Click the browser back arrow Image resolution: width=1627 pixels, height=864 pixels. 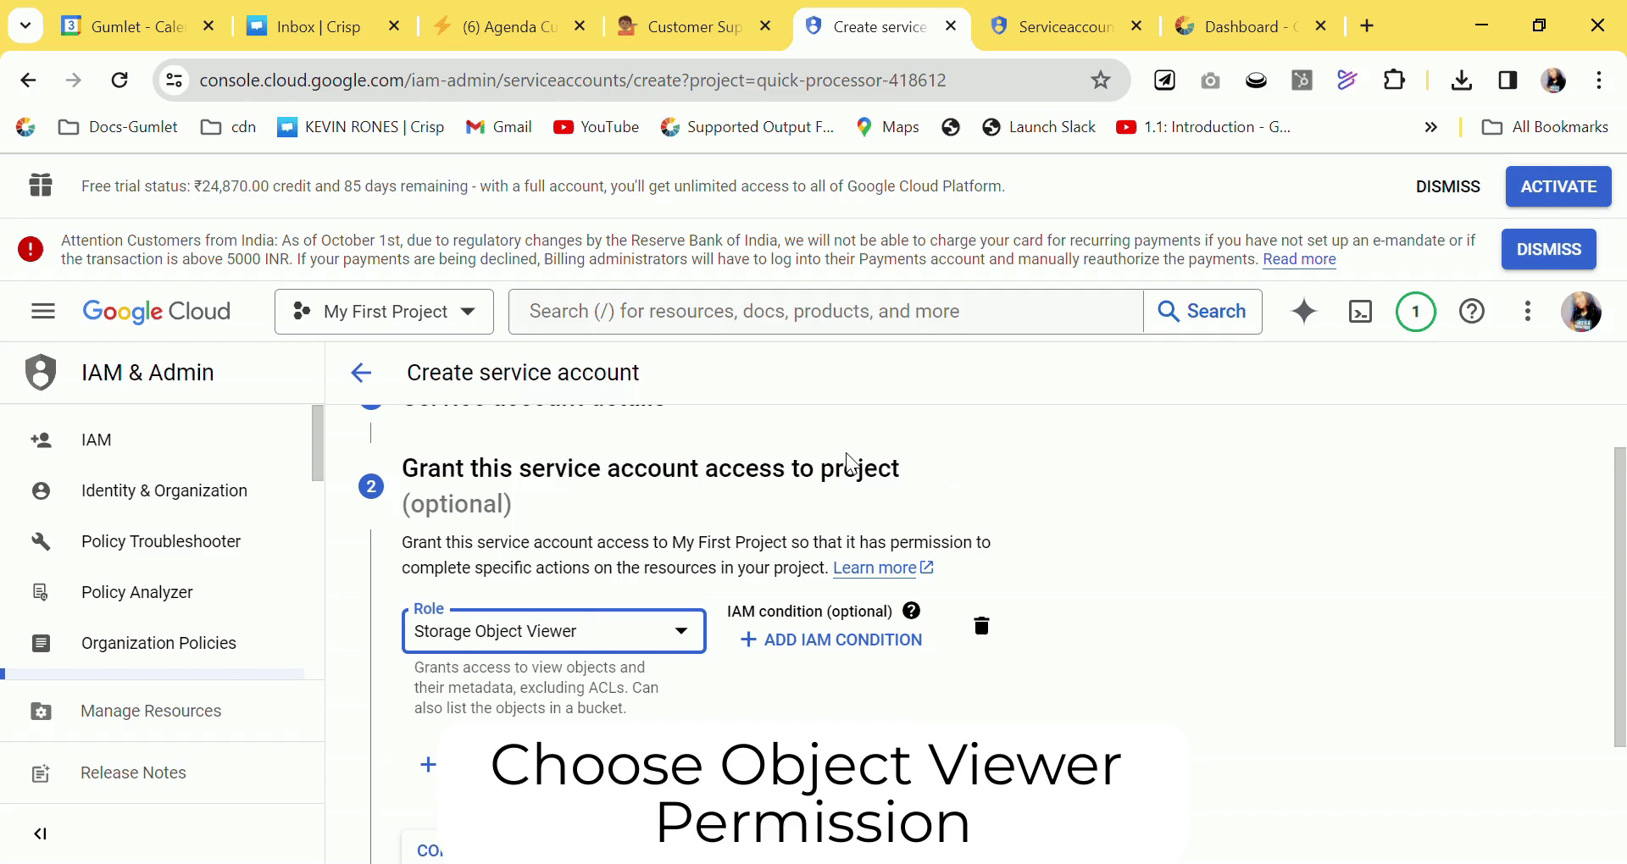(x=28, y=80)
